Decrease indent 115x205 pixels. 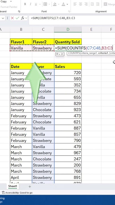point(92,4)
